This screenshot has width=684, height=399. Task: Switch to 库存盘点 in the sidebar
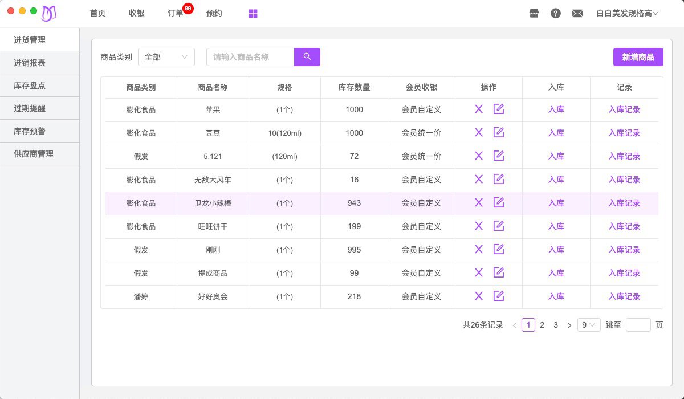coord(30,85)
